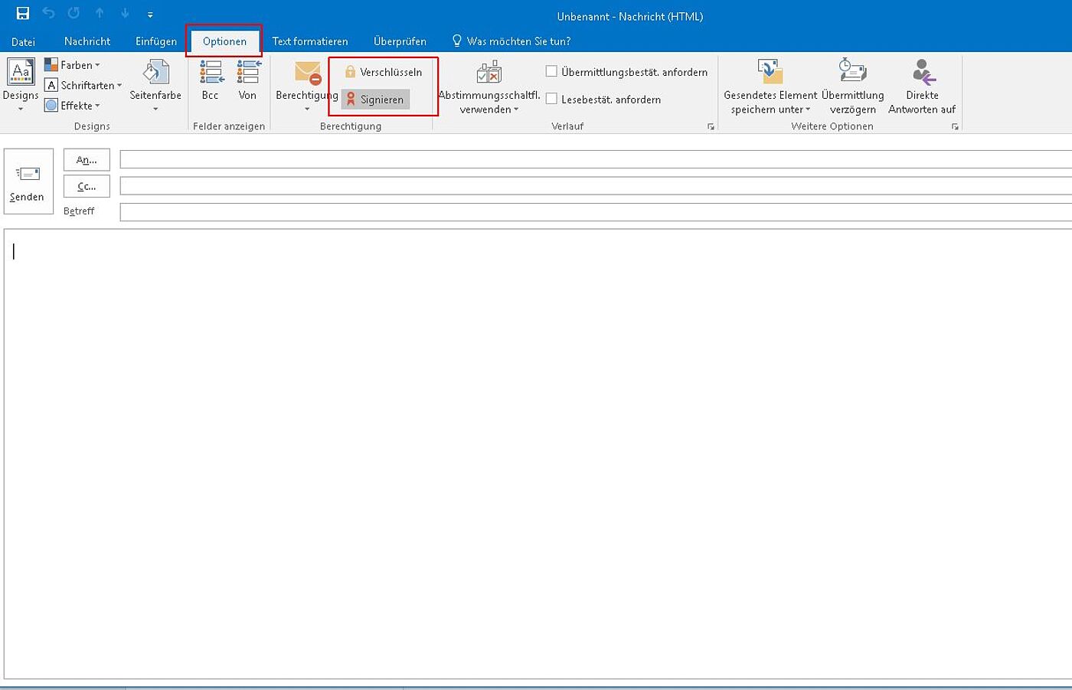Open the Berechtigung permission menu

(x=306, y=84)
